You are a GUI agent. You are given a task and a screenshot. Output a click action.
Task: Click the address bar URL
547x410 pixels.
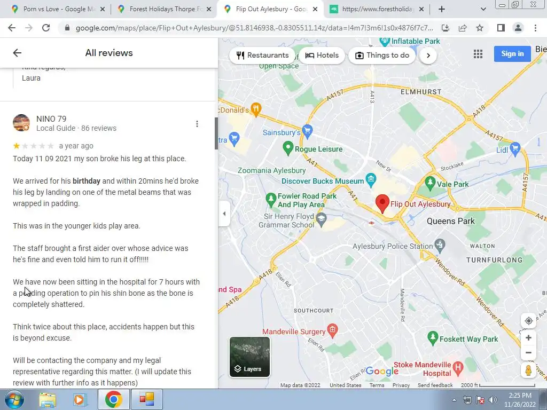click(x=254, y=28)
